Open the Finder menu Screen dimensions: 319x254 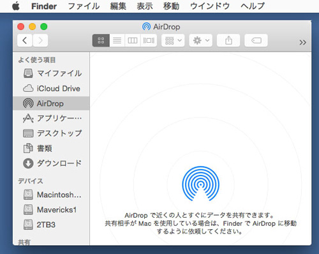44,6
